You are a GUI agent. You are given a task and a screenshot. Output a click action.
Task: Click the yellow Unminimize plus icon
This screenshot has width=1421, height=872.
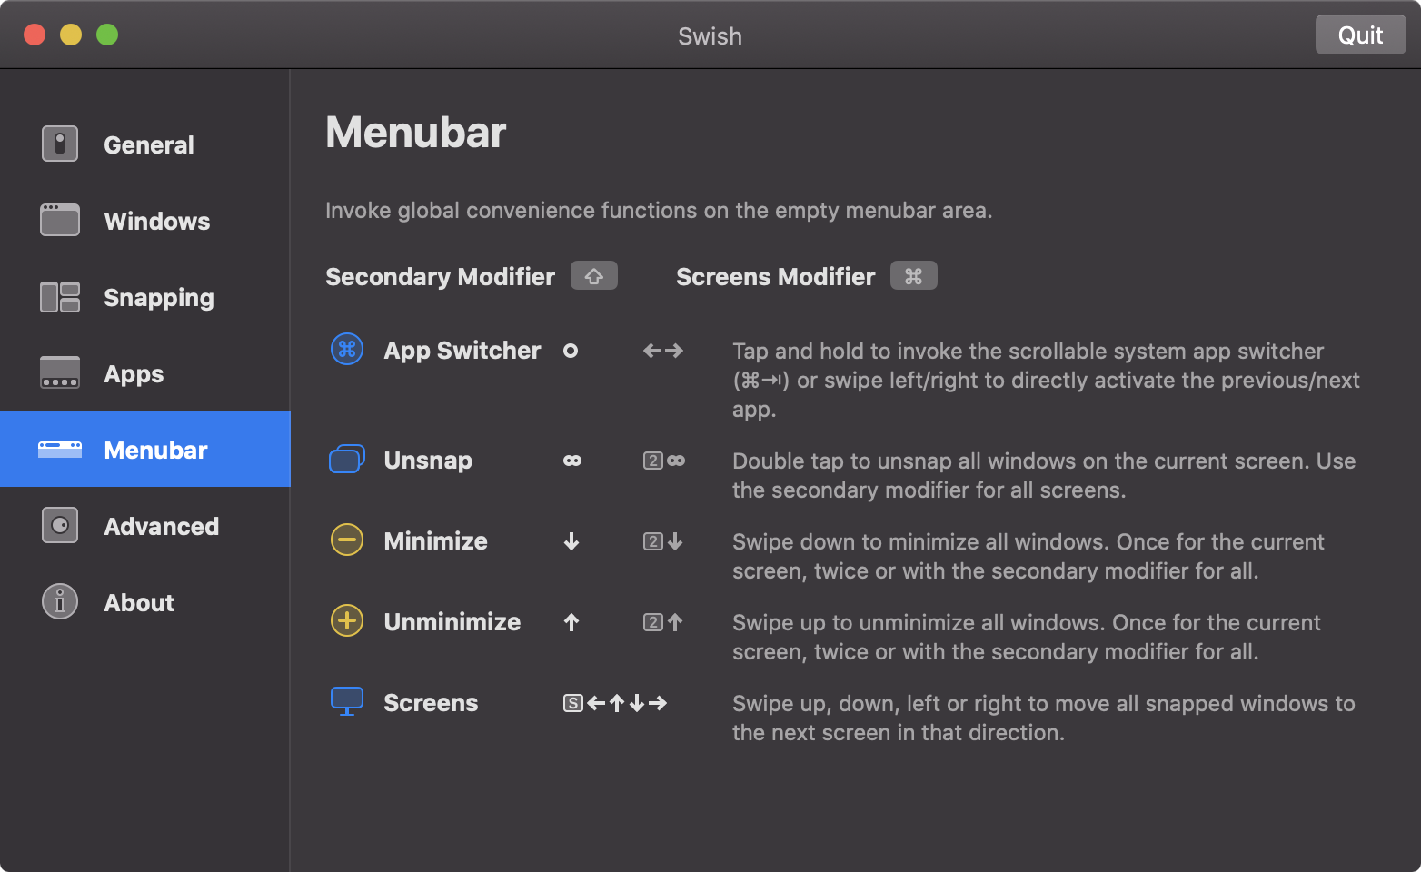click(x=347, y=620)
